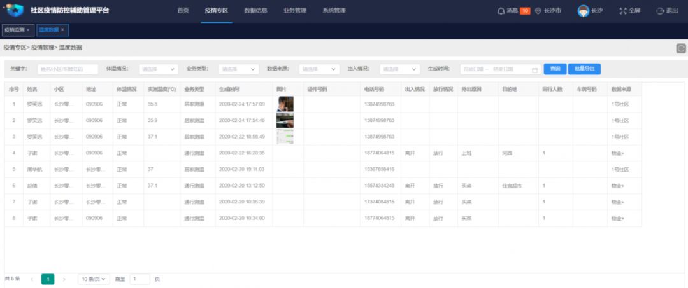This screenshot has height=288, width=688.
Task: Go to next page arrow
Action: pyautogui.click(x=64, y=279)
